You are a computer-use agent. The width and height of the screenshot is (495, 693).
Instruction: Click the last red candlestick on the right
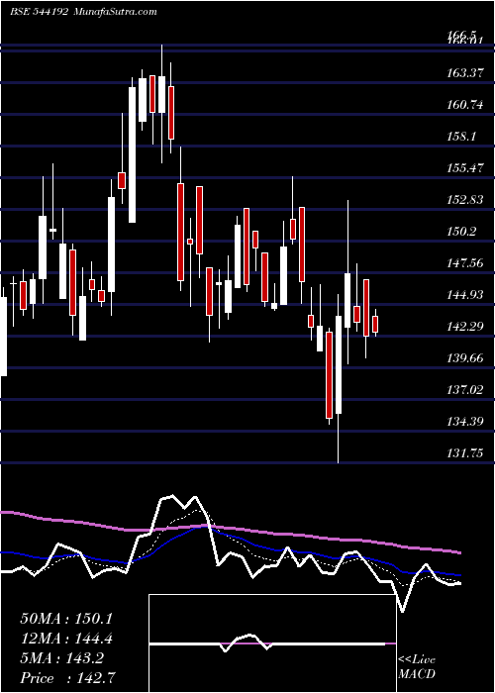375,324
